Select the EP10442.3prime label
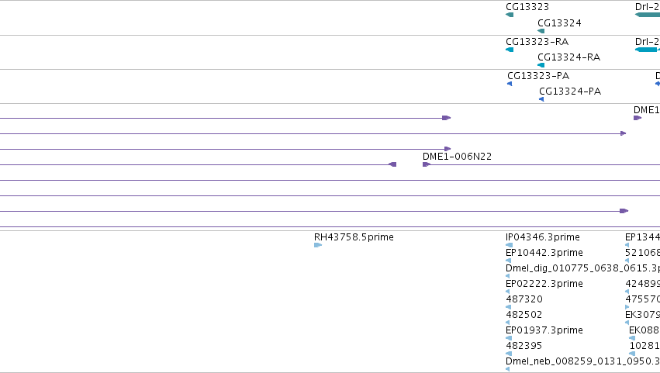Viewport: 660px width, 373px height. tap(544, 253)
